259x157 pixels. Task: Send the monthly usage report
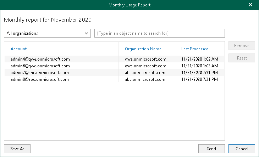click(211, 149)
